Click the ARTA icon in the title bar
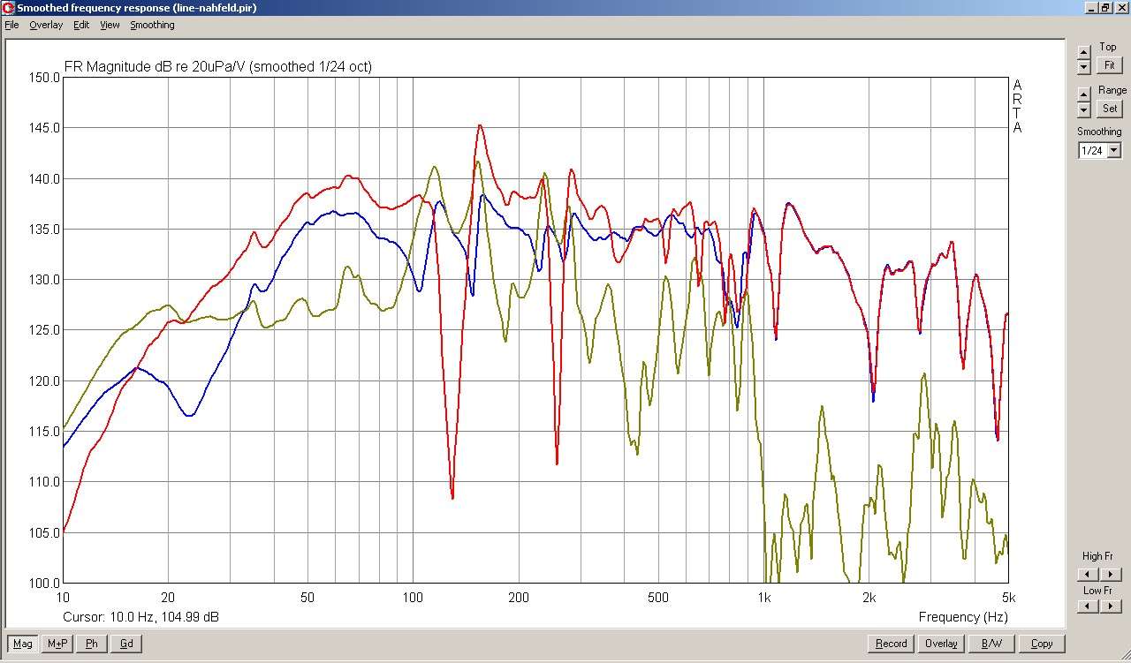 [x=9, y=8]
